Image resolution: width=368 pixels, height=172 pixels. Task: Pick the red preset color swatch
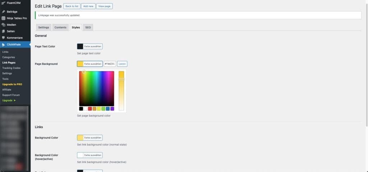[90, 109]
